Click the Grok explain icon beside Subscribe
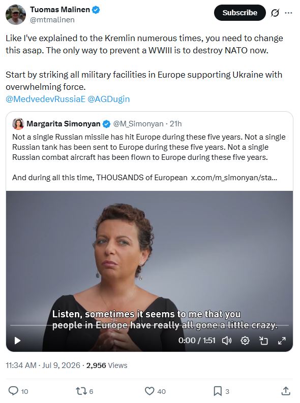 click(275, 13)
